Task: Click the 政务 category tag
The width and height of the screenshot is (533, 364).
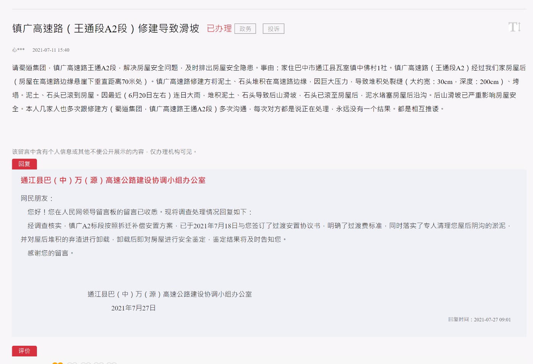Action: click(x=245, y=29)
